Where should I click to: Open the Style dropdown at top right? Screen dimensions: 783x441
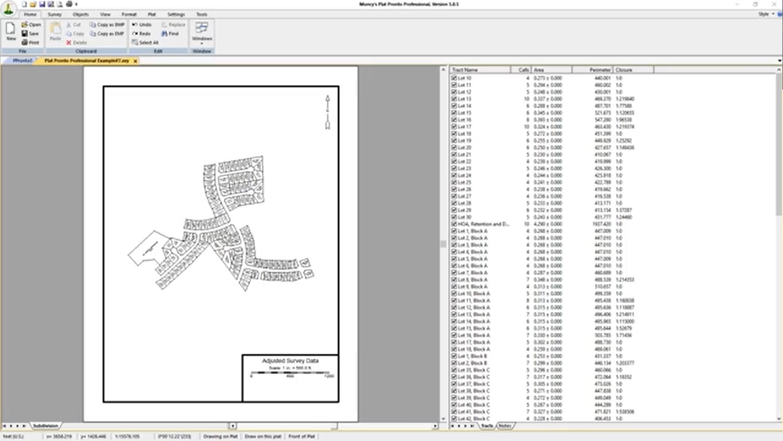tap(766, 13)
